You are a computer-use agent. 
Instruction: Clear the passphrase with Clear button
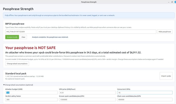(23, 37)
